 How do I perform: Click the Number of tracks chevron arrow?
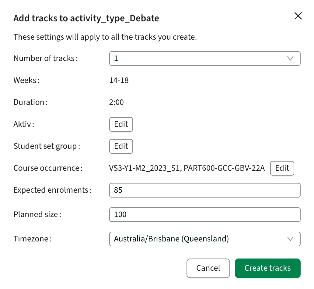(290, 59)
